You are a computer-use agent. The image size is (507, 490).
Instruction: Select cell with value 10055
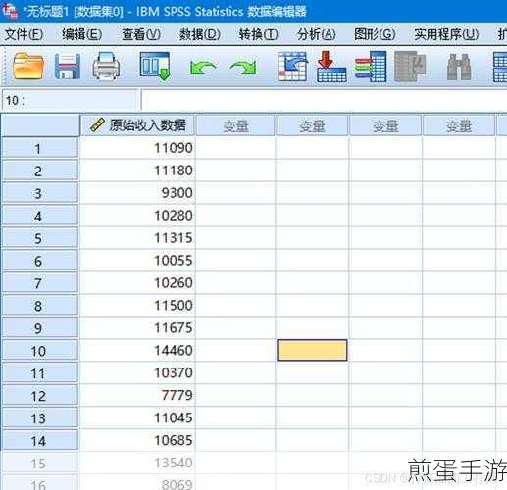[137, 261]
